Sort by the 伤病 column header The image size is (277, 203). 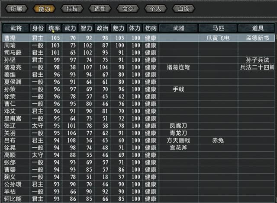tap(151, 28)
